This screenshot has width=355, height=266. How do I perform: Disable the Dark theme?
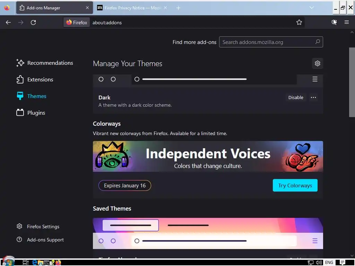click(296, 97)
